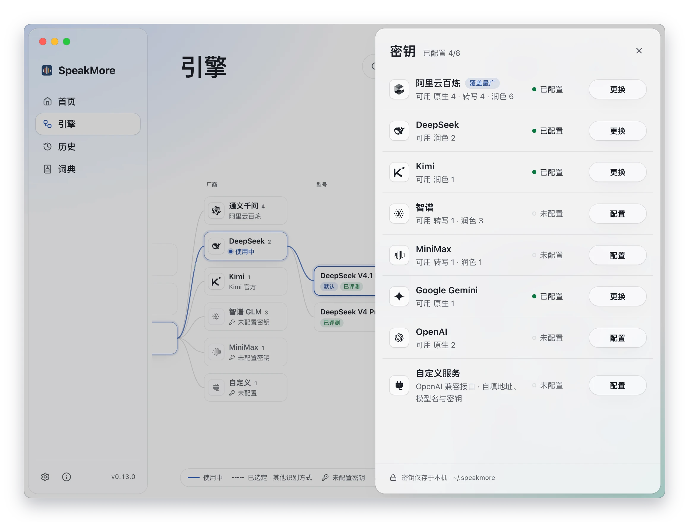Open the 首页 home page
689x522 pixels.
click(88, 101)
